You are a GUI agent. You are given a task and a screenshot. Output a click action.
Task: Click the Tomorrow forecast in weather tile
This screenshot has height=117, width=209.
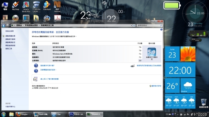point(169,101)
